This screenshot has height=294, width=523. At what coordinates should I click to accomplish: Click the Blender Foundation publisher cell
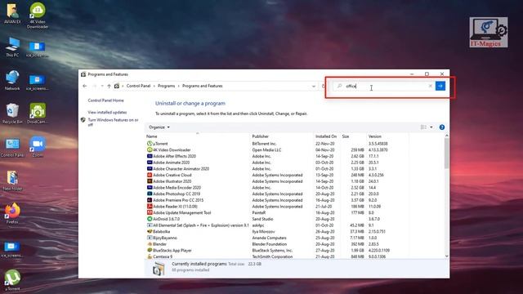(269, 244)
